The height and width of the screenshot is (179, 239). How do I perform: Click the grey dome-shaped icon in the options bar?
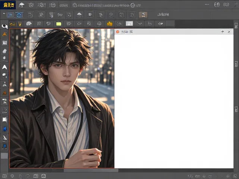click(x=29, y=23)
